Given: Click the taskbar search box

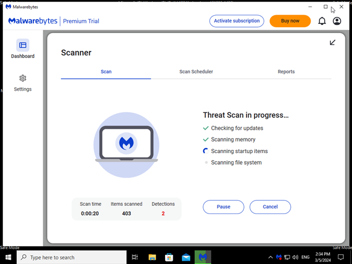Looking at the screenshot, I should click(72, 257).
